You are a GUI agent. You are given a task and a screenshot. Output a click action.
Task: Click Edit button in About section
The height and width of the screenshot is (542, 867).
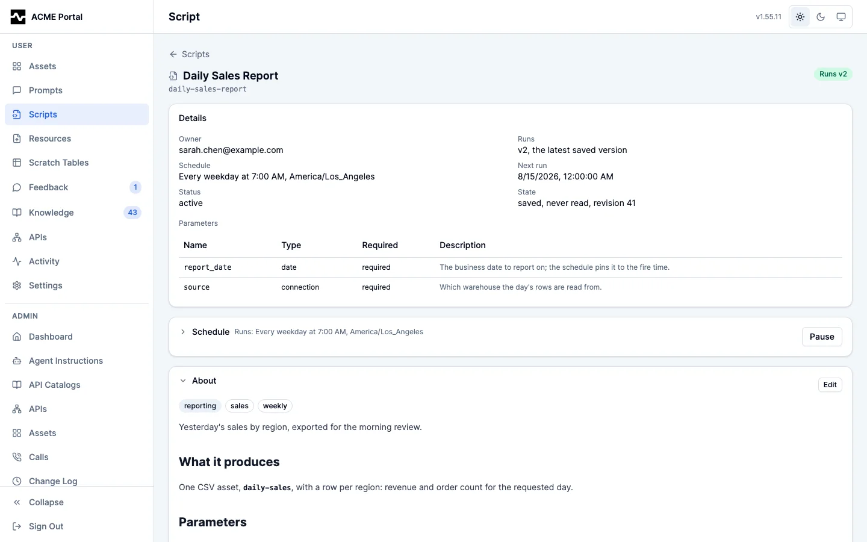pyautogui.click(x=830, y=385)
